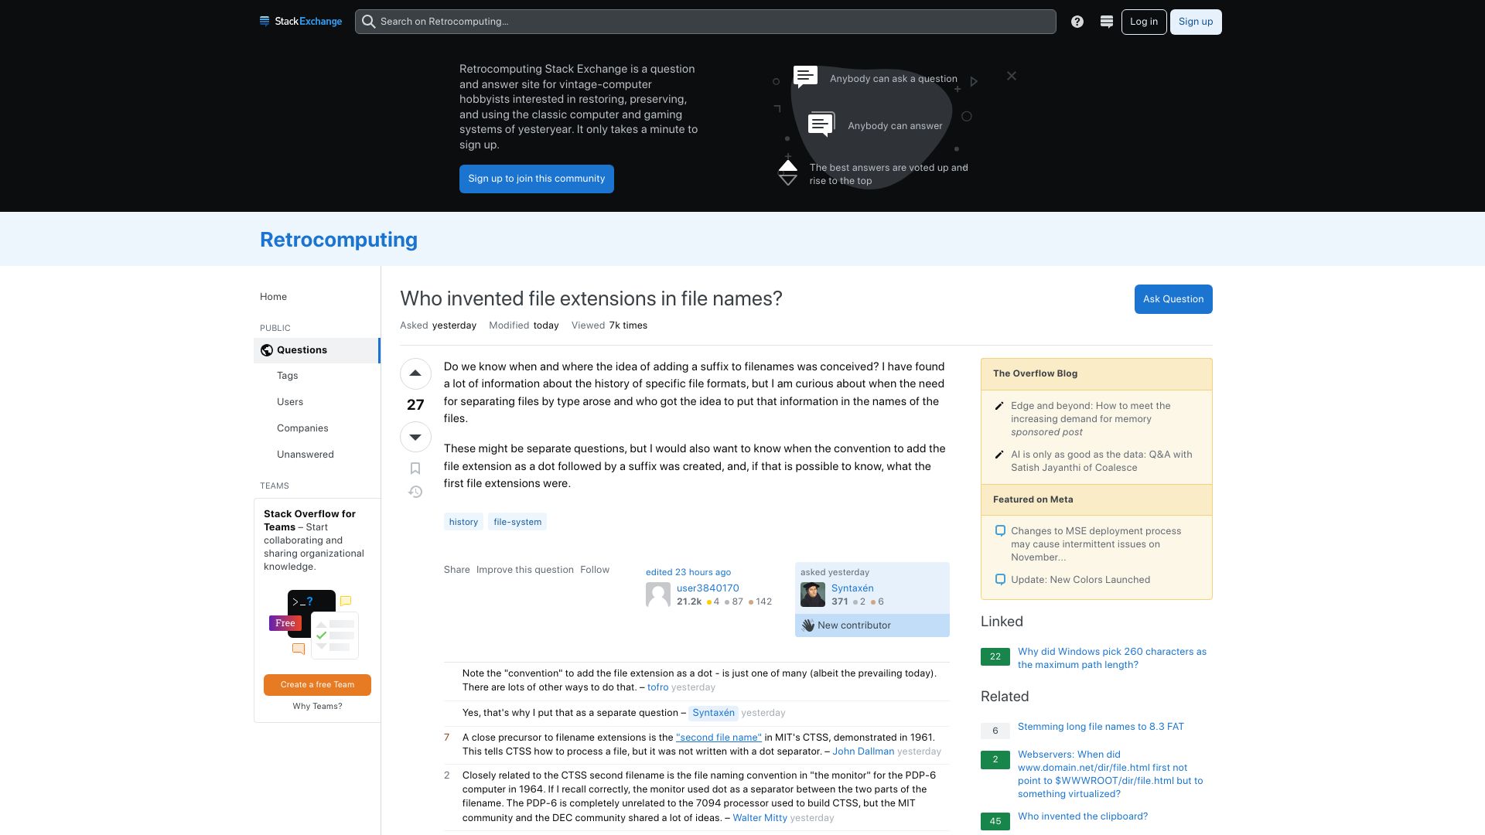Open Syntaxén's avatar image

point(813,595)
